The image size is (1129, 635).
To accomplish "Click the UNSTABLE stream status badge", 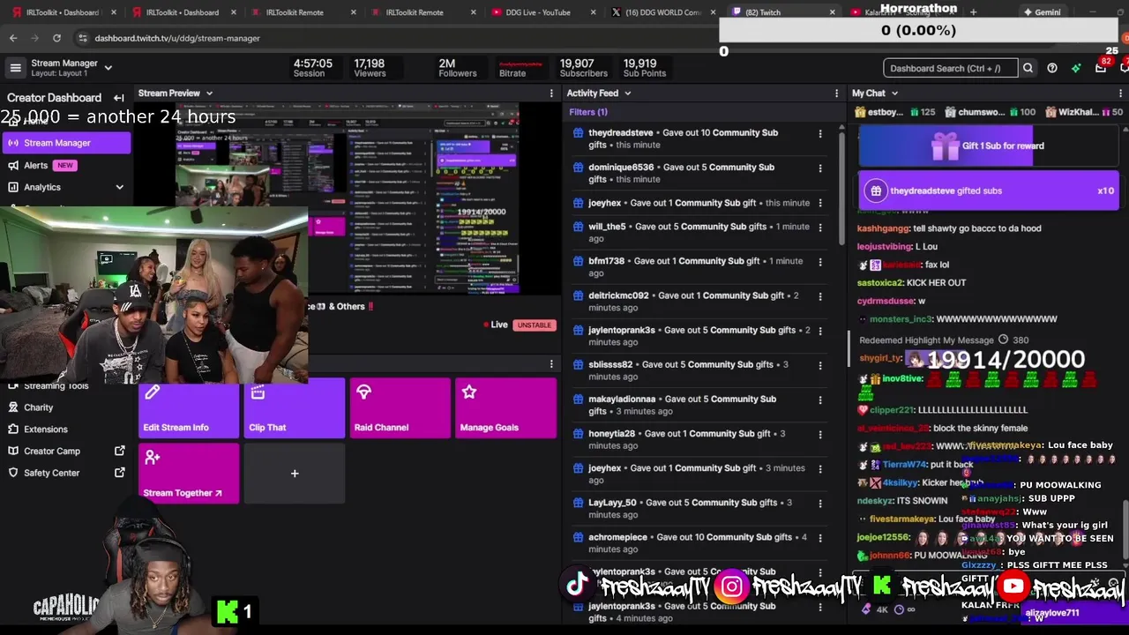I will [535, 325].
